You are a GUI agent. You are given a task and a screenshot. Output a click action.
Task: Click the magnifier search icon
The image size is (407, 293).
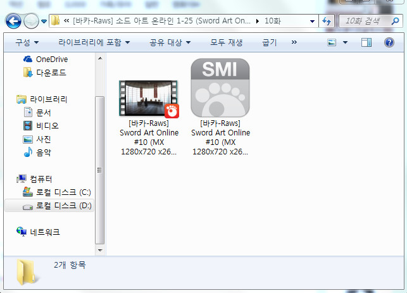[395, 21]
